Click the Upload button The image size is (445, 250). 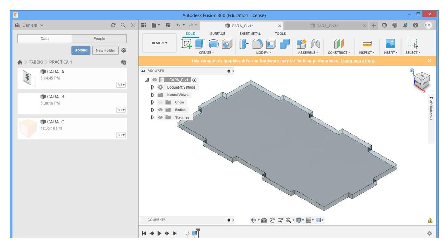pos(81,50)
